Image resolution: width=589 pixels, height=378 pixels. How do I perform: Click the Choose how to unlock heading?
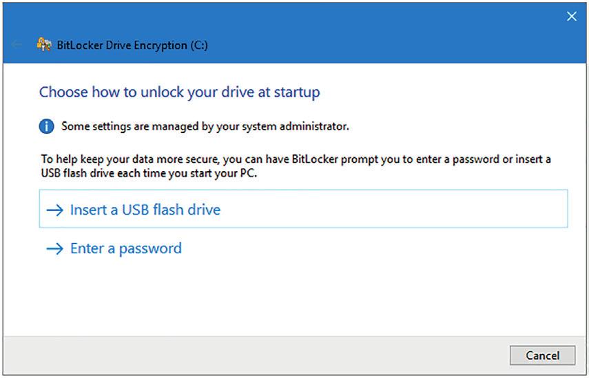tap(180, 92)
